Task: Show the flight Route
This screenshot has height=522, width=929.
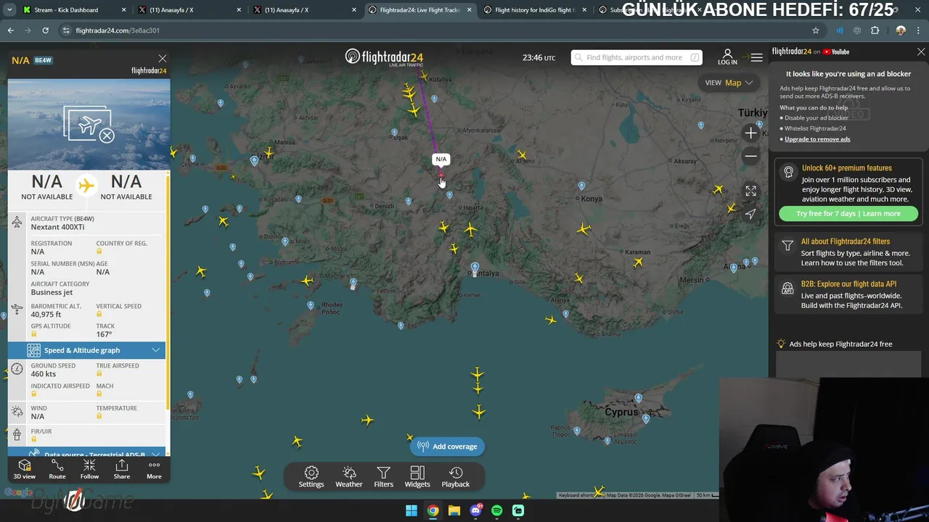Action: [x=57, y=469]
